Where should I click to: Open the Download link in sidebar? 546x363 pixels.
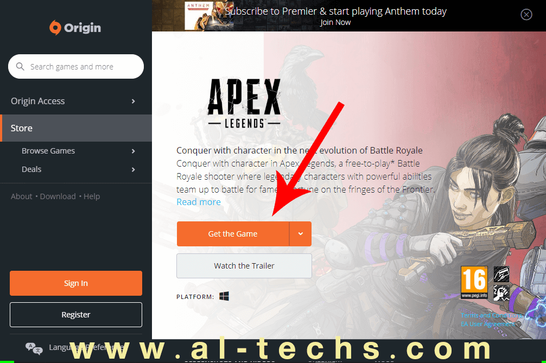pos(58,196)
